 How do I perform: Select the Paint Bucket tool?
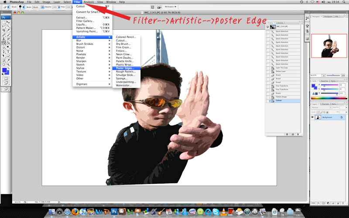pyautogui.click(x=8, y=43)
